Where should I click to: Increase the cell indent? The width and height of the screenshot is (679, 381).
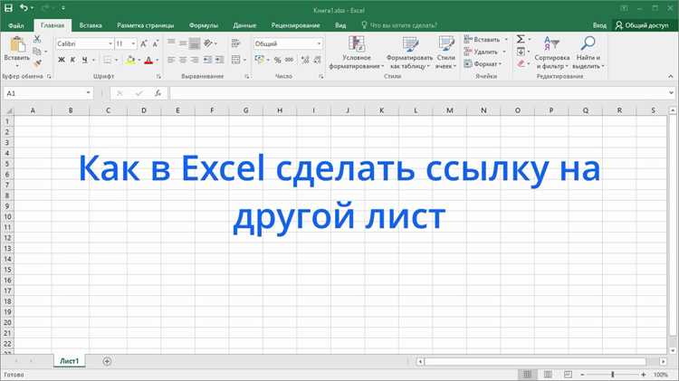pyautogui.click(x=220, y=60)
